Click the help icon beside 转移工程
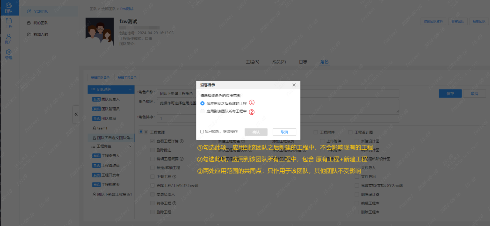The height and width of the screenshot is (226, 490). 174,203
